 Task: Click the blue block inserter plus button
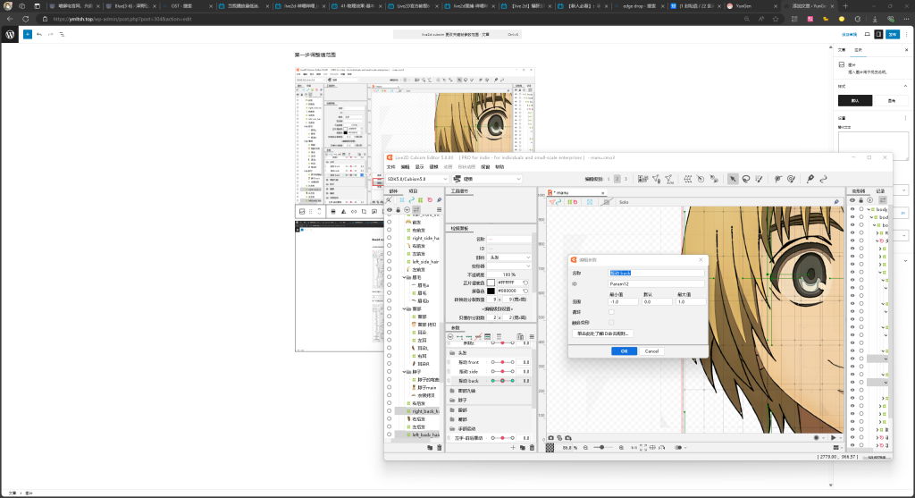(28, 35)
